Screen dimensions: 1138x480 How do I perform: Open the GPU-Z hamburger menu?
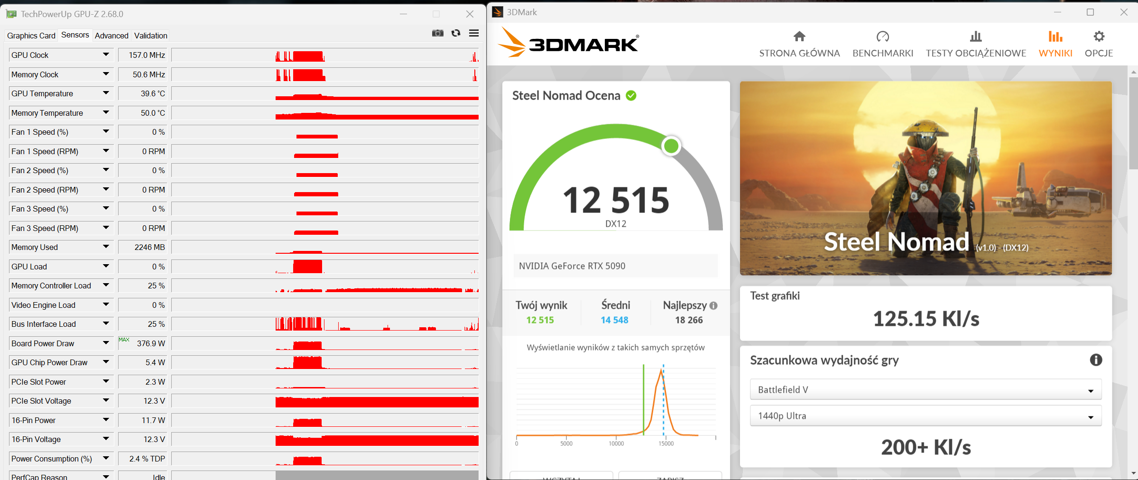point(473,33)
